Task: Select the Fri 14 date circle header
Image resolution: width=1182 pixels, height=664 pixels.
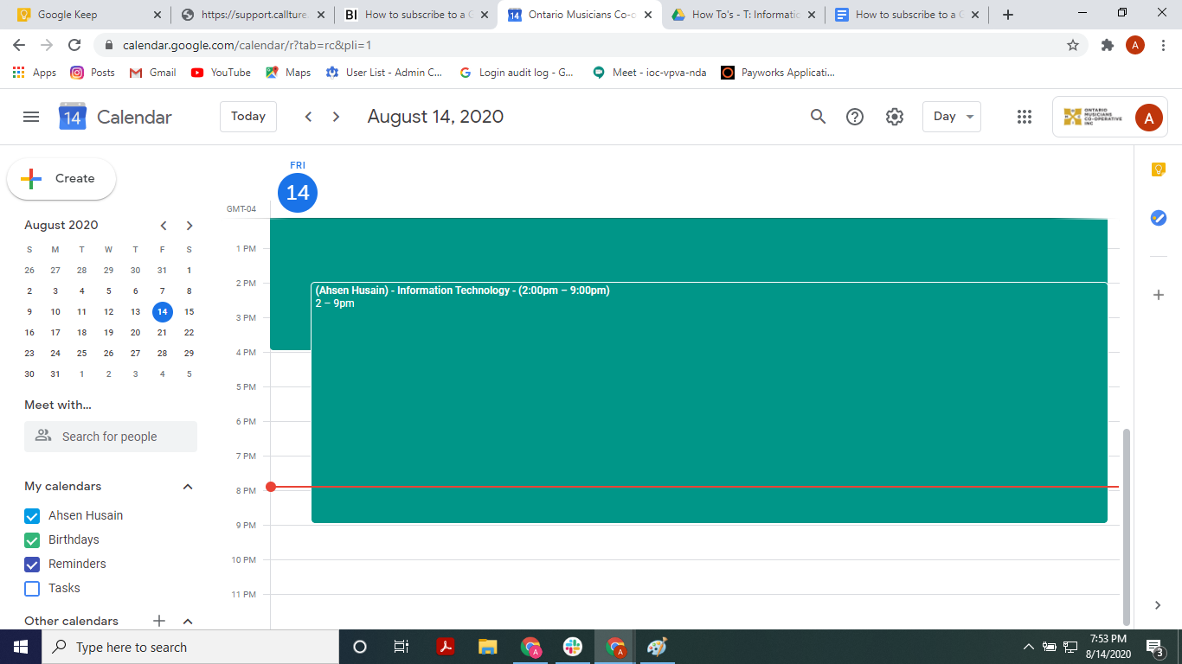Action: tap(298, 192)
